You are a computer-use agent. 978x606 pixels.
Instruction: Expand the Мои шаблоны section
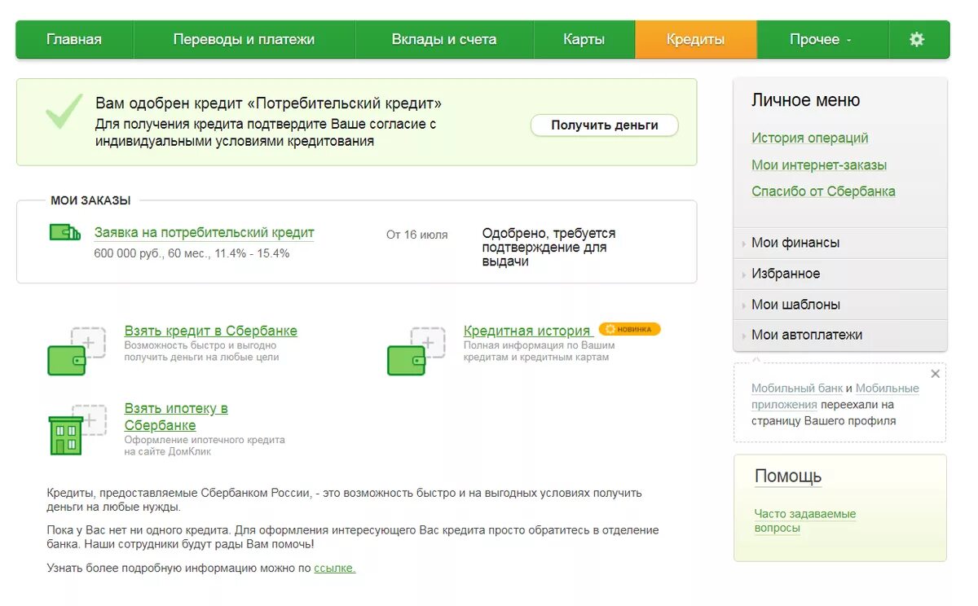pos(840,305)
